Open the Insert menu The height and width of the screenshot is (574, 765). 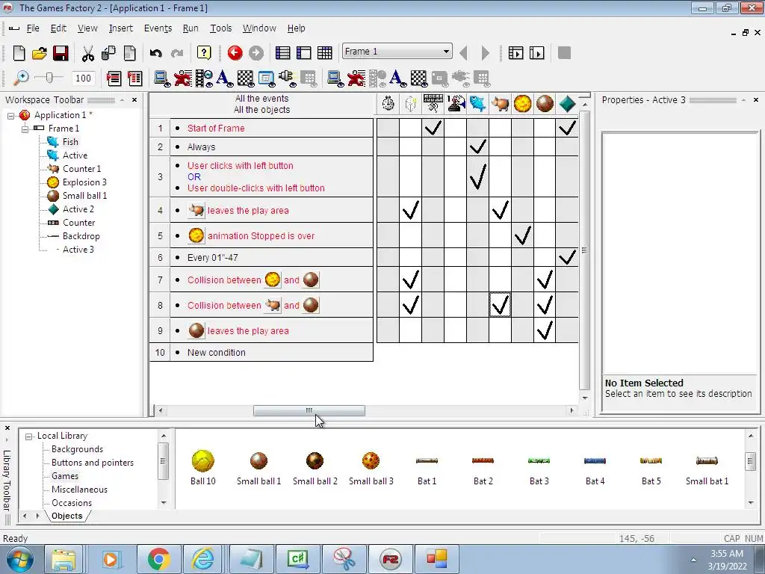pyautogui.click(x=121, y=28)
